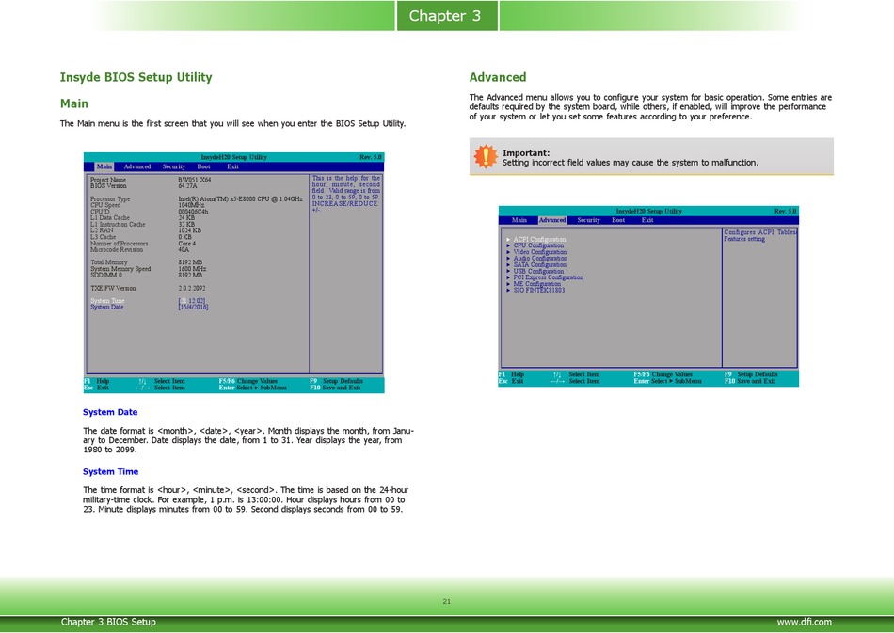894x633 pixels.
Task: Click the BIOS Version row label
Action: pos(108,186)
